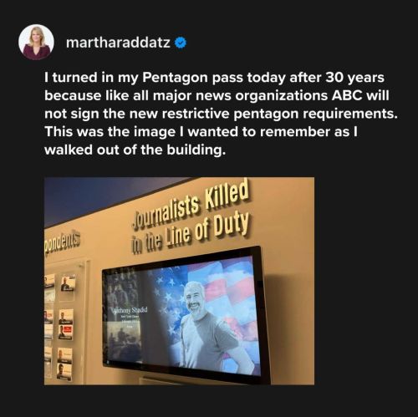The width and height of the screenshot is (418, 417).
Task: Open the martharaddatz profile avatar
Action: tap(36, 43)
